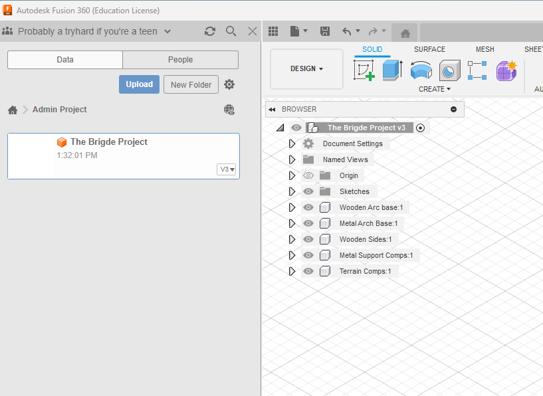Refresh the data panel

tap(210, 31)
